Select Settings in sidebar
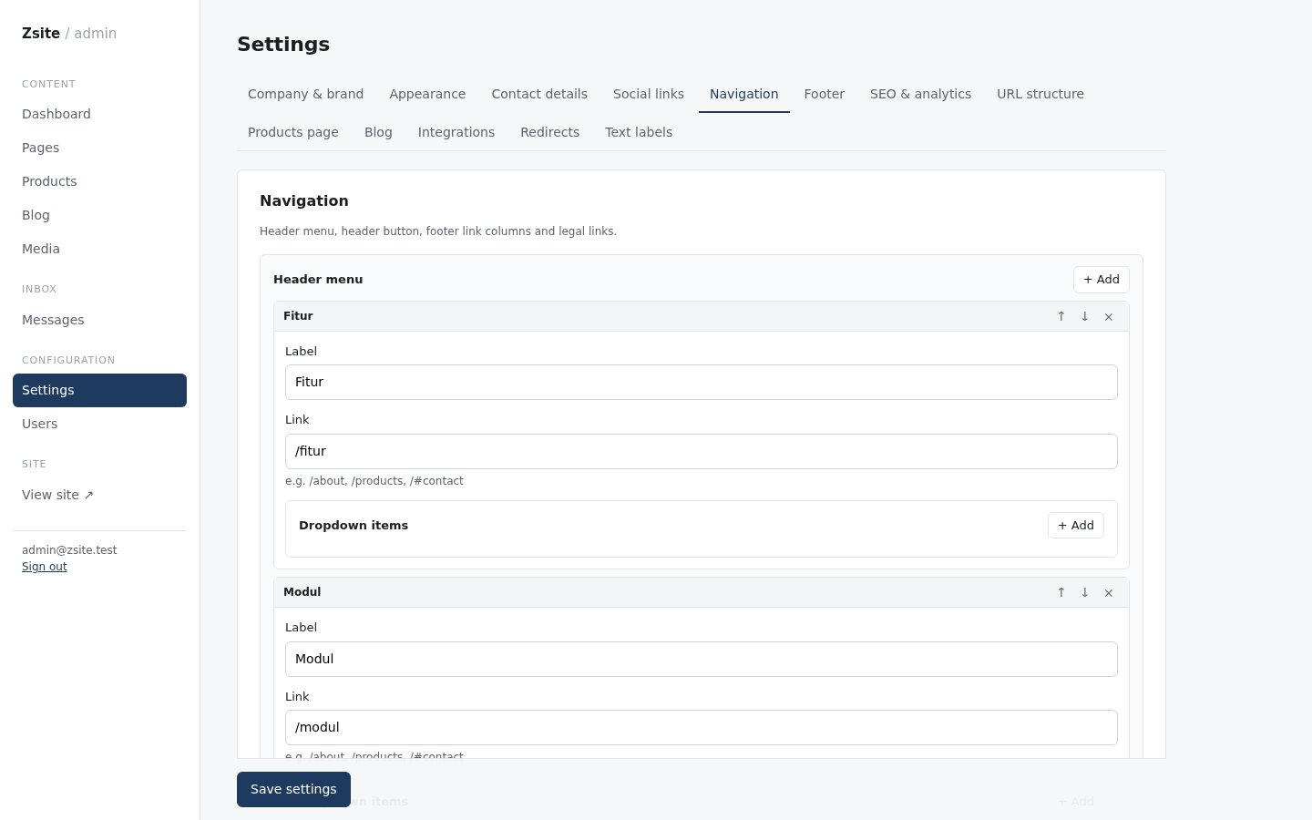This screenshot has height=820, width=1312. (99, 390)
